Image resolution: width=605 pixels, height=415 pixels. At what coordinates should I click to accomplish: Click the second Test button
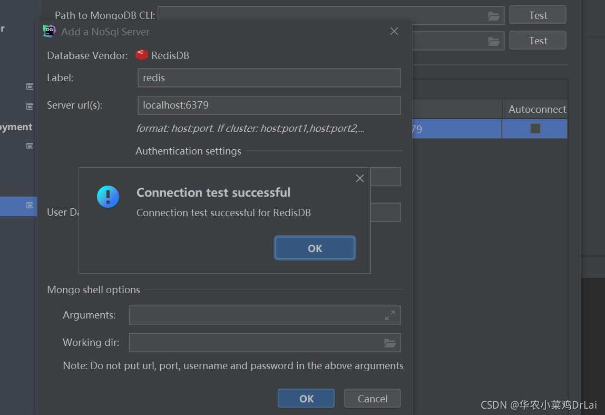(538, 41)
